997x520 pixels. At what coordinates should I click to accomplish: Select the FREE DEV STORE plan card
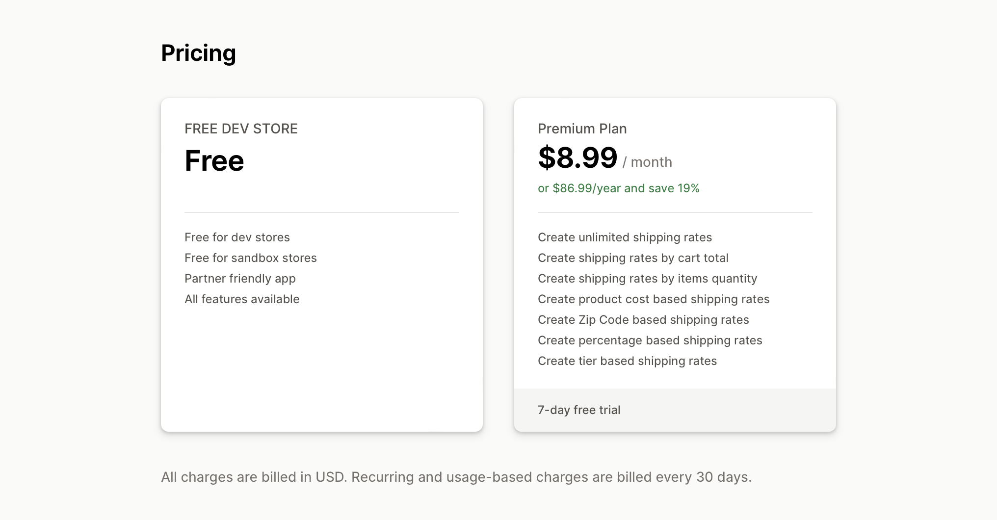(322, 265)
